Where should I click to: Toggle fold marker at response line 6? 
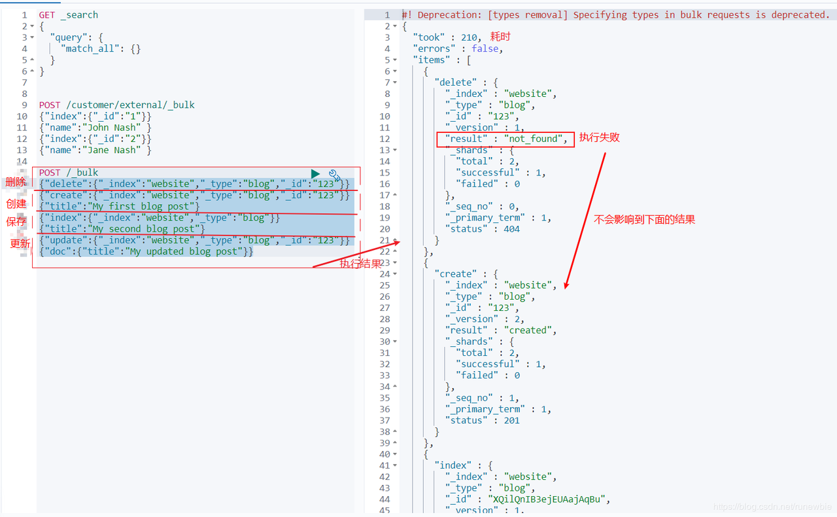tap(396, 71)
